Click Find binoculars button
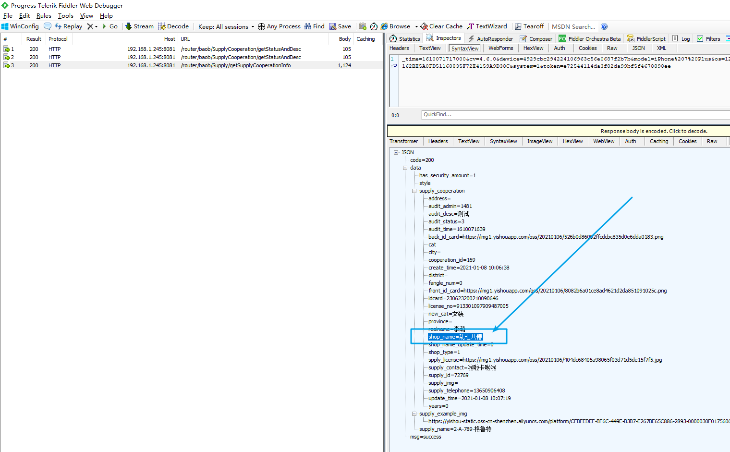Viewport: 730px width, 452px height. [x=314, y=26]
